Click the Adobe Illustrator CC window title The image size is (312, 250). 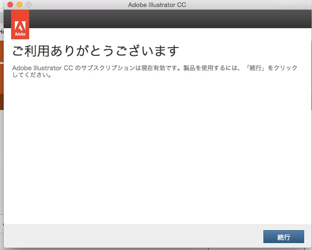[x=157, y=5]
